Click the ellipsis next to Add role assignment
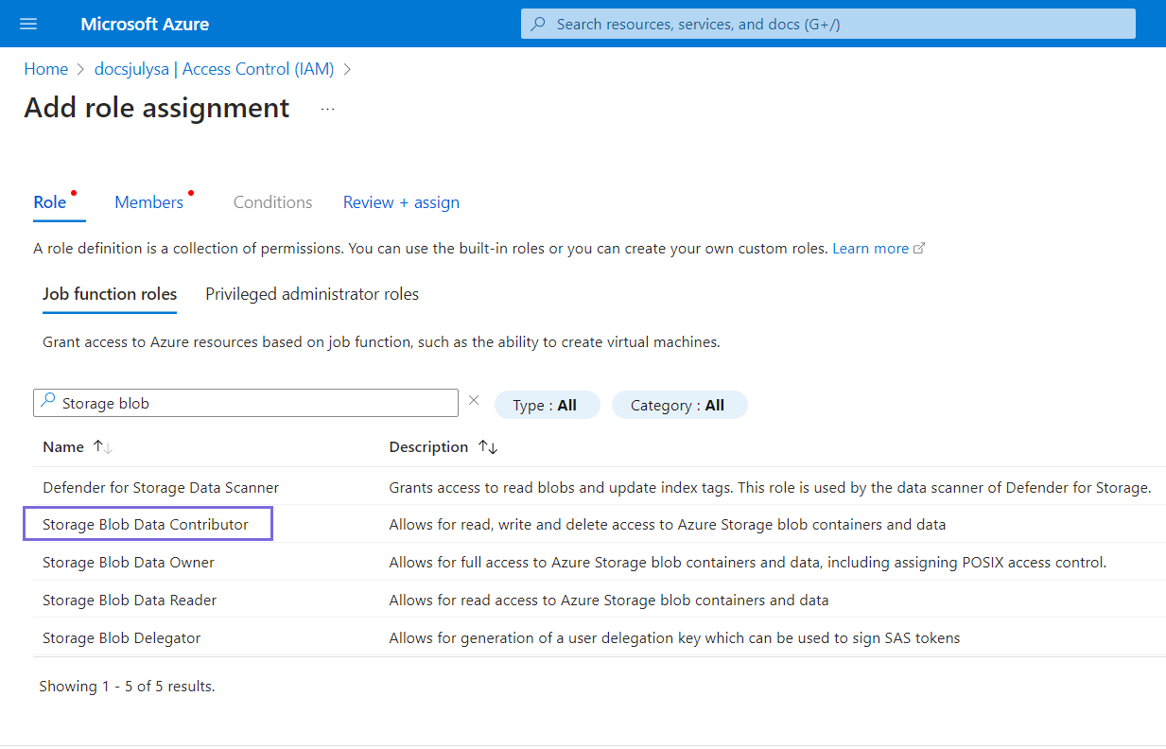This screenshot has width=1166, height=749. point(327,109)
